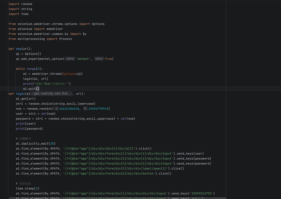The width and height of the screenshot is (281, 199).
Task: Place cursor on 'Options' import name
Action: [98, 24]
